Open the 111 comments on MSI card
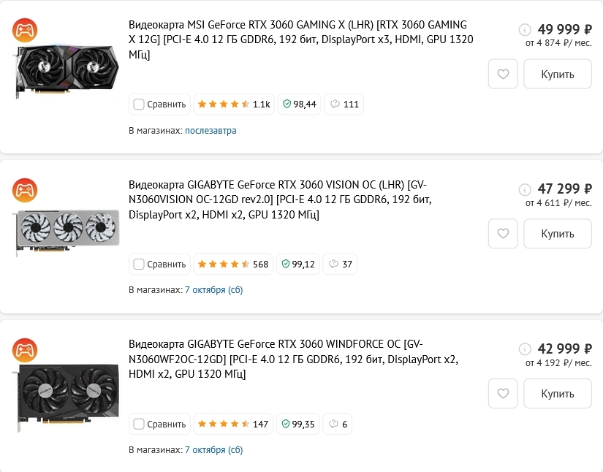The image size is (603, 472). [344, 104]
